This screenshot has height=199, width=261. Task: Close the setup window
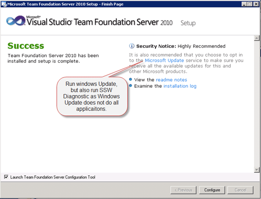point(256,4)
